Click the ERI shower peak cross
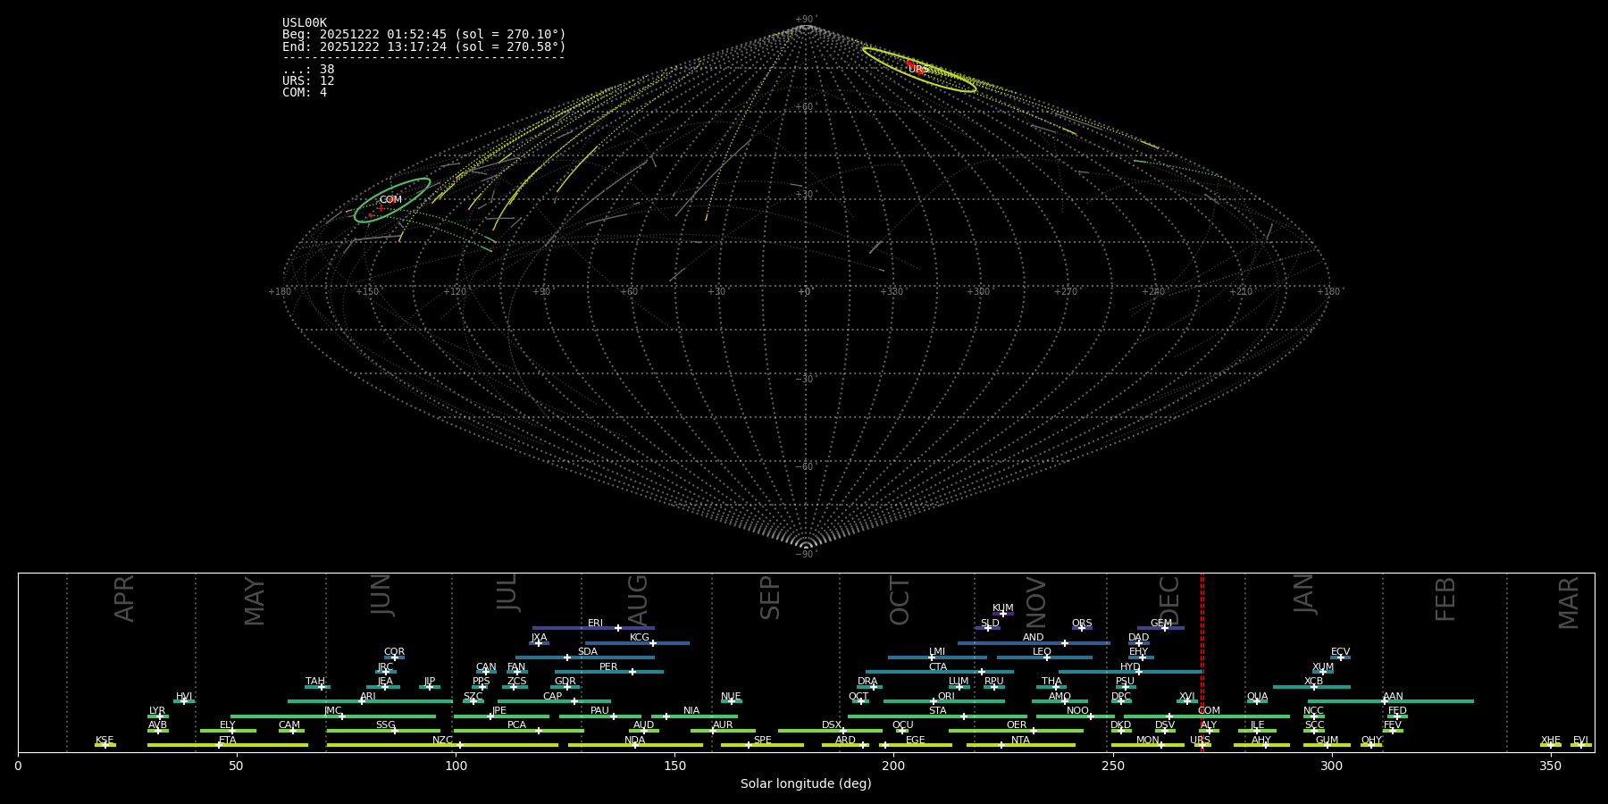Image resolution: width=1608 pixels, height=804 pixels. tap(618, 628)
